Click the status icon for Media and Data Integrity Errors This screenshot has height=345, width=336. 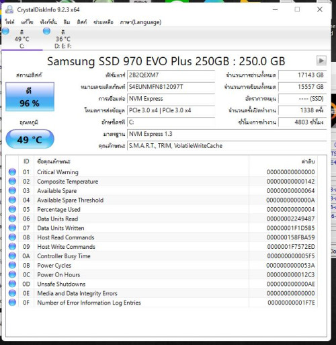[12, 293]
